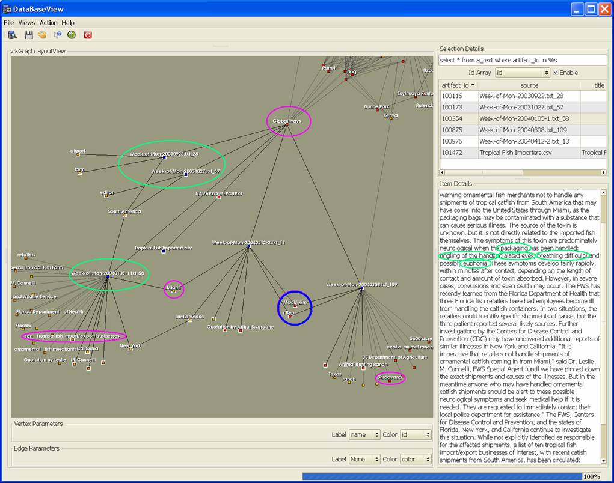Uncheck the Enable checkbox
Image resolution: width=614 pixels, height=483 pixels.
pyautogui.click(x=556, y=73)
